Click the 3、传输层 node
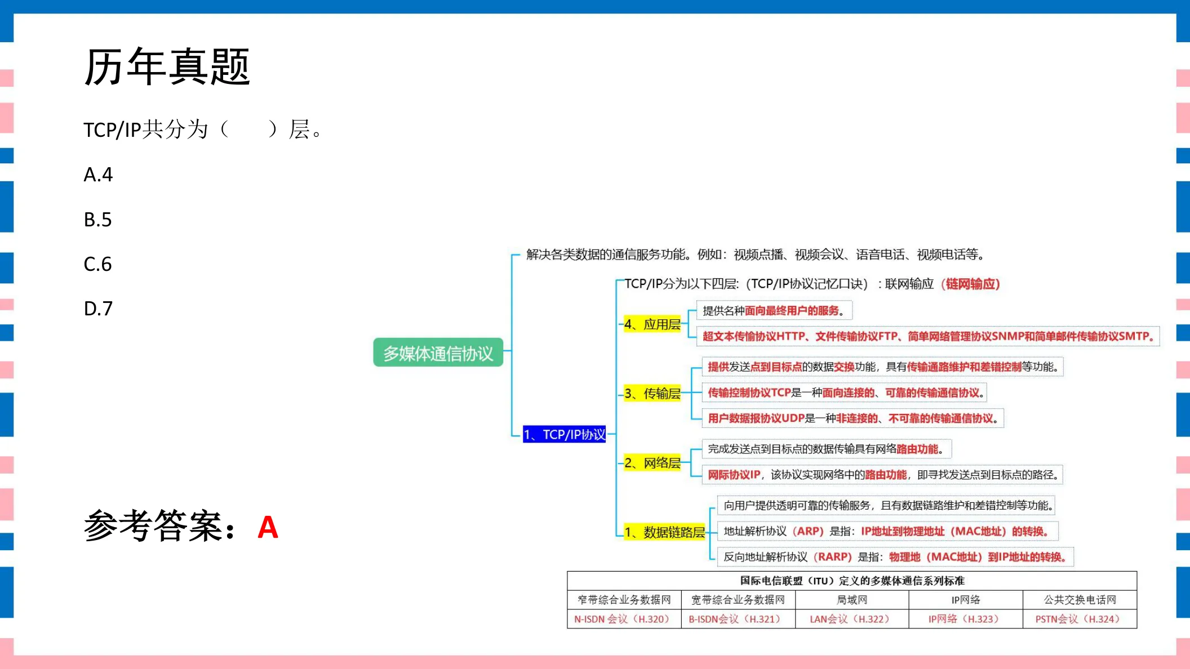Image resolution: width=1190 pixels, height=669 pixels. coord(652,393)
